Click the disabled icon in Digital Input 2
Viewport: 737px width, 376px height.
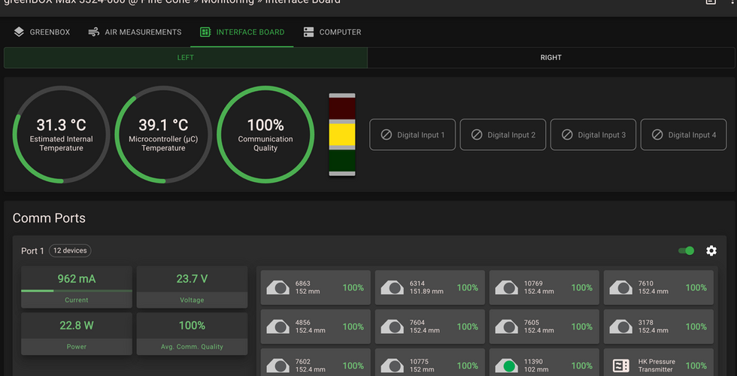(x=477, y=135)
